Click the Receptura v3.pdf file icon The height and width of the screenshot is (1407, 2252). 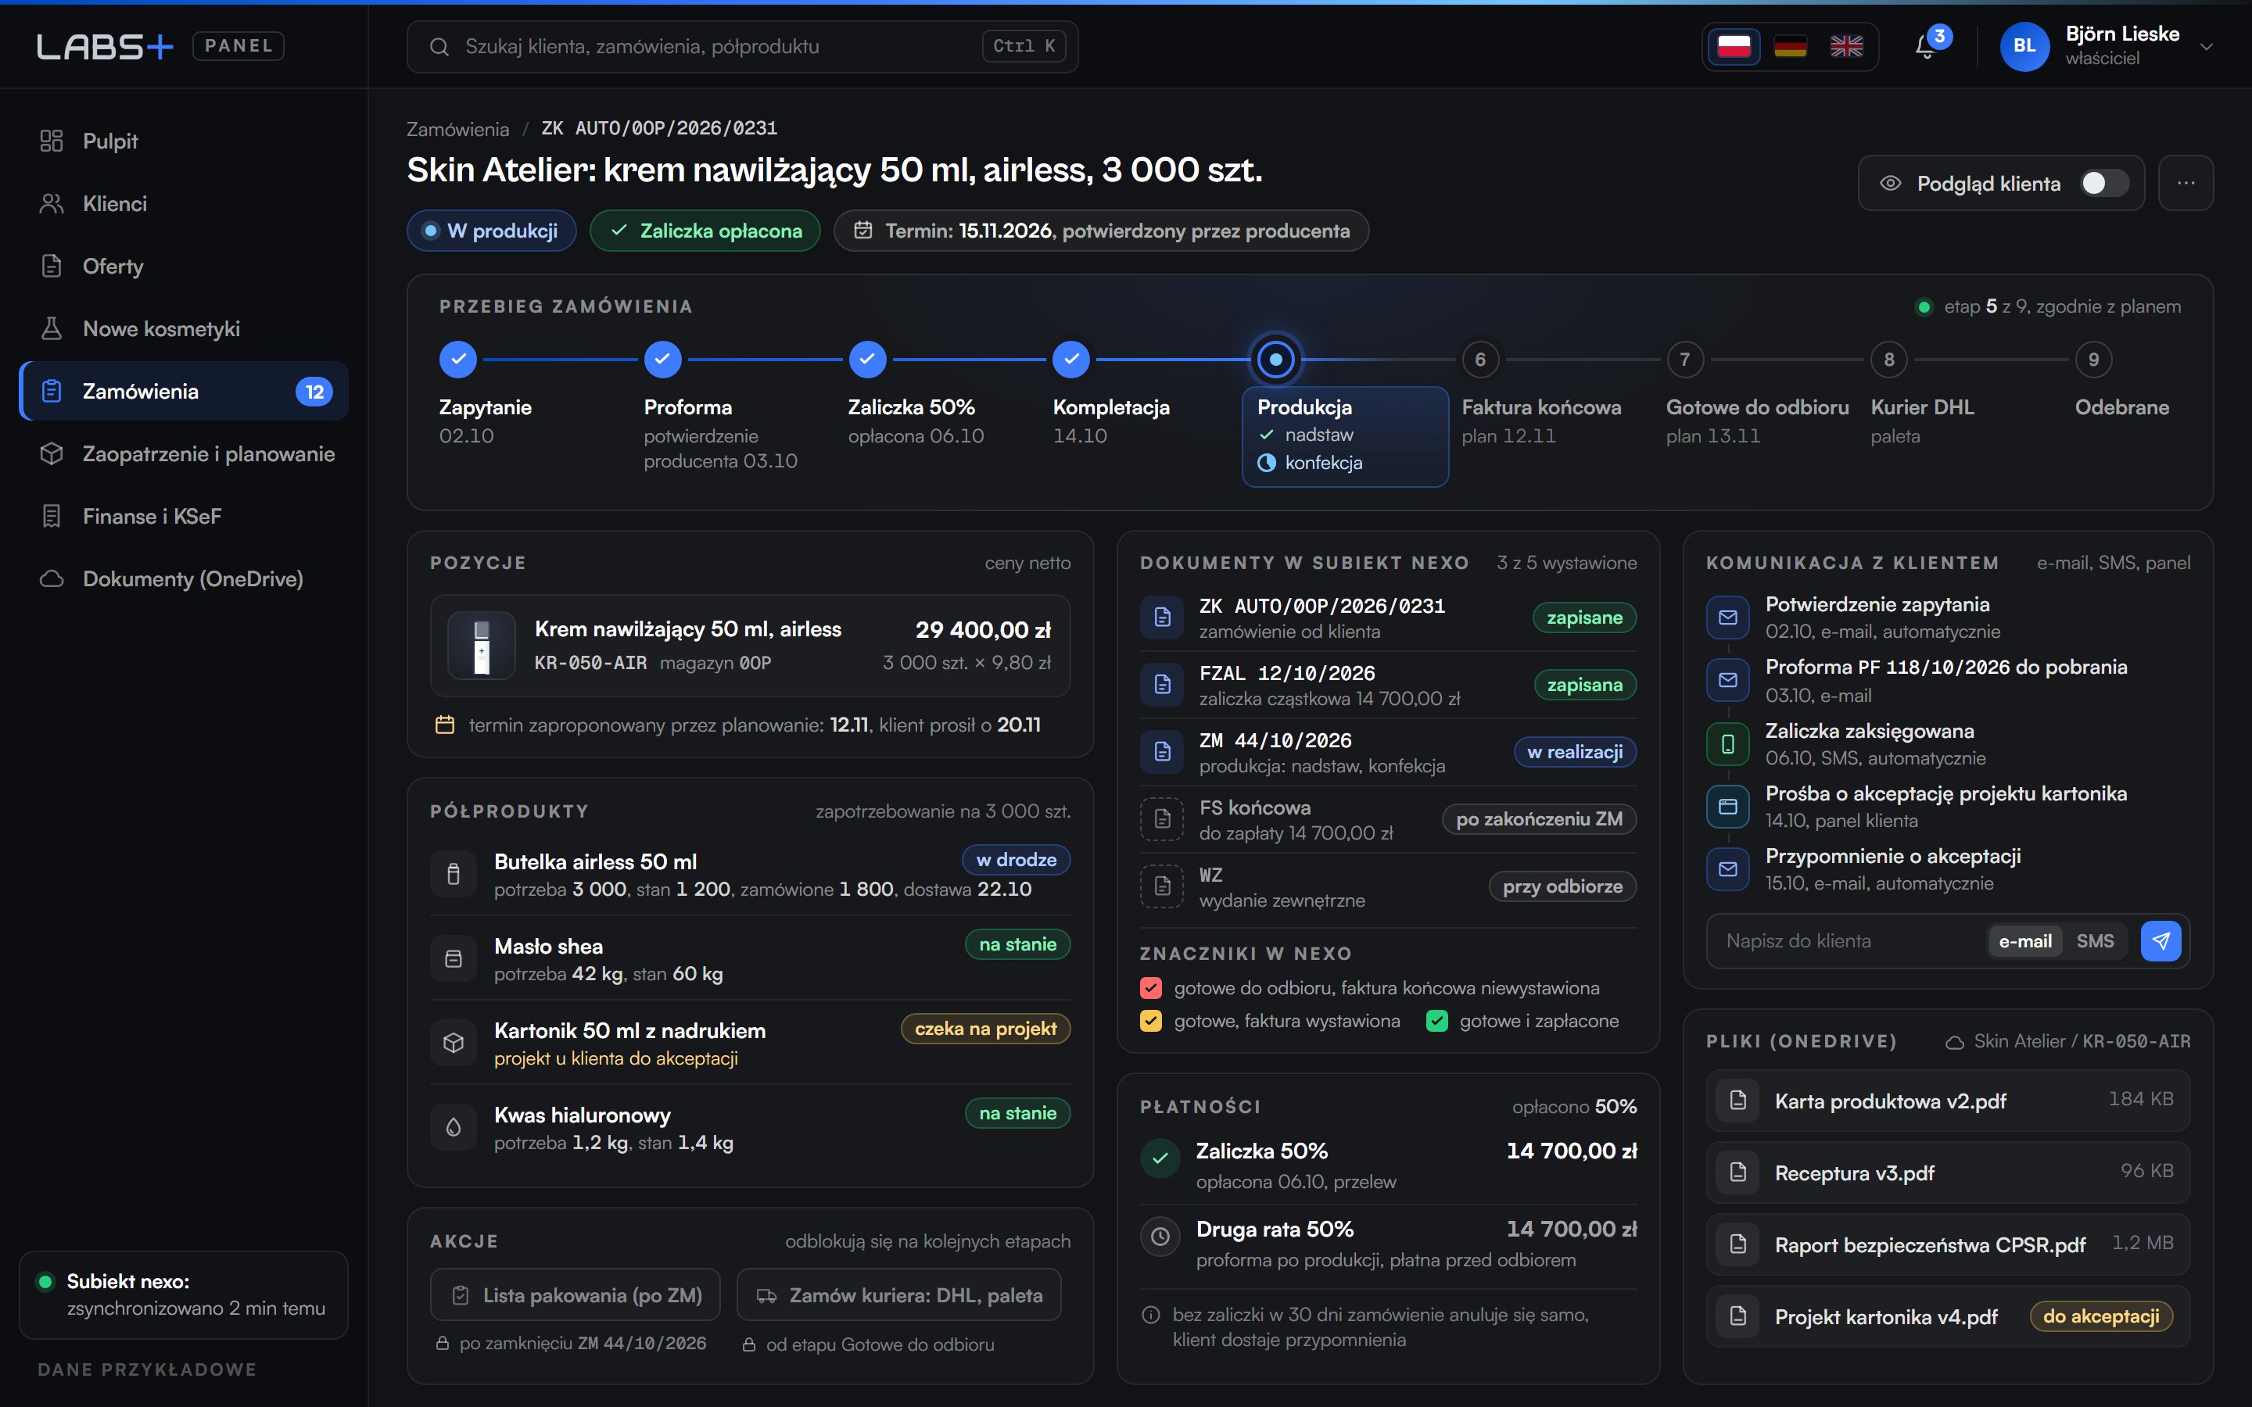click(1737, 1172)
